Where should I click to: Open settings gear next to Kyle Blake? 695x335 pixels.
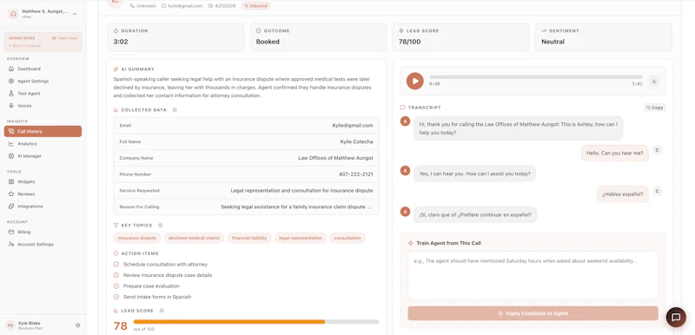pyautogui.click(x=77, y=325)
